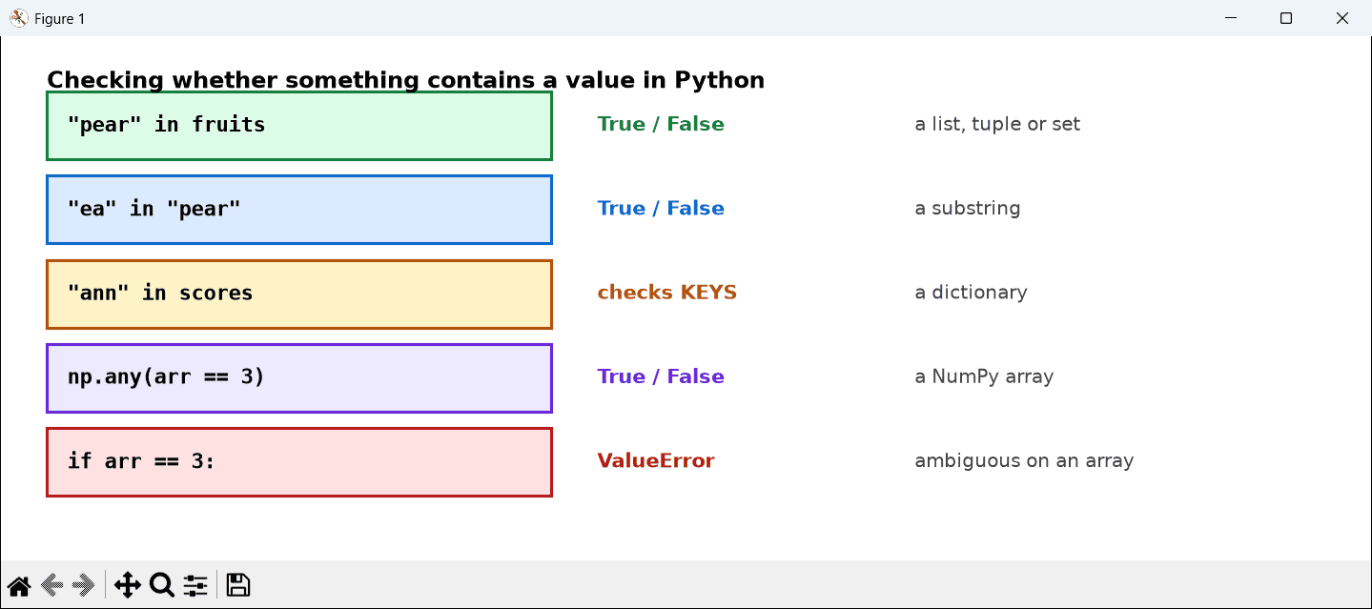
Task: Click the matplotlib Figure 1 window icon
Action: coord(18,18)
